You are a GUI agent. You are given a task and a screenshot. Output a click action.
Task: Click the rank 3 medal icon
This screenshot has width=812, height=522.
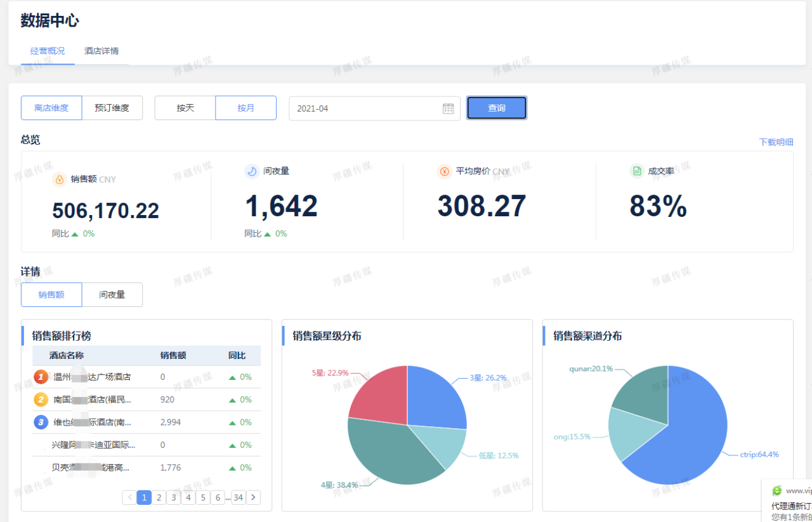(41, 422)
